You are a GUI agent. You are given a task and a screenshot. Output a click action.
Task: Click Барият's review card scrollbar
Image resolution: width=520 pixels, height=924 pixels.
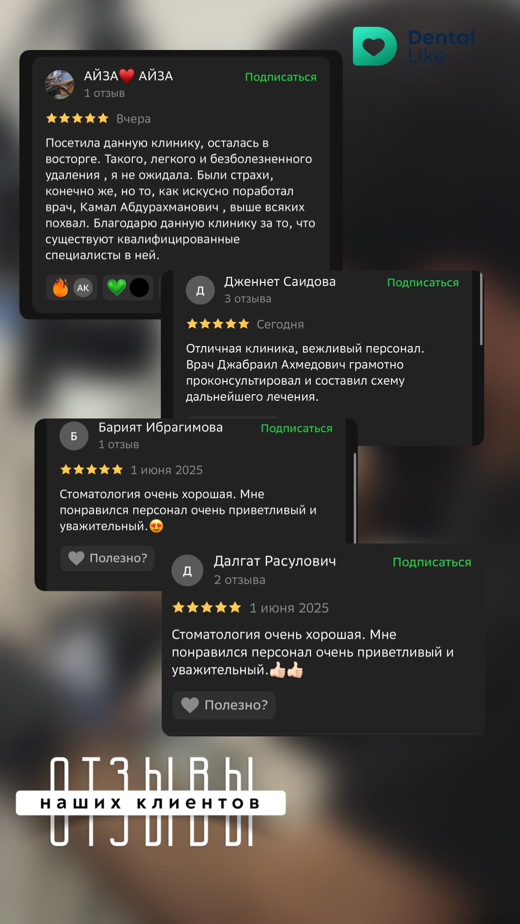coord(355,498)
